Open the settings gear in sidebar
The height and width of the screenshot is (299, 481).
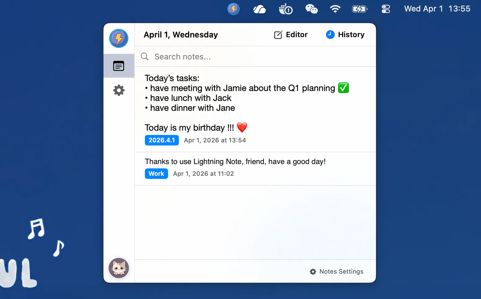click(x=119, y=90)
